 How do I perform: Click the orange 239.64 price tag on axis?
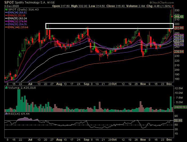178,51
